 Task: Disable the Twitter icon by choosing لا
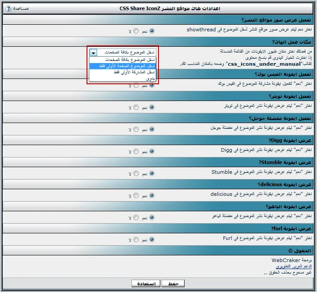[136, 107]
